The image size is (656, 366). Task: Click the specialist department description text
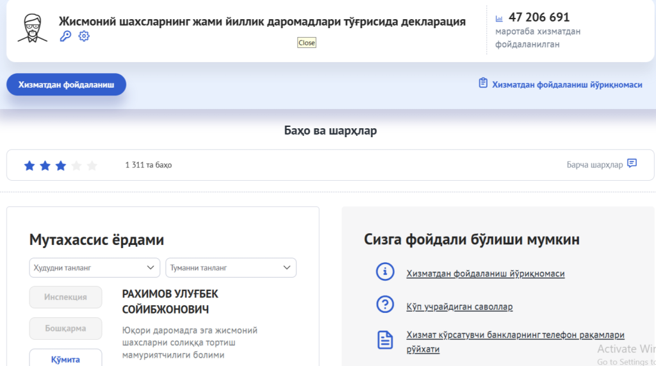point(190,342)
